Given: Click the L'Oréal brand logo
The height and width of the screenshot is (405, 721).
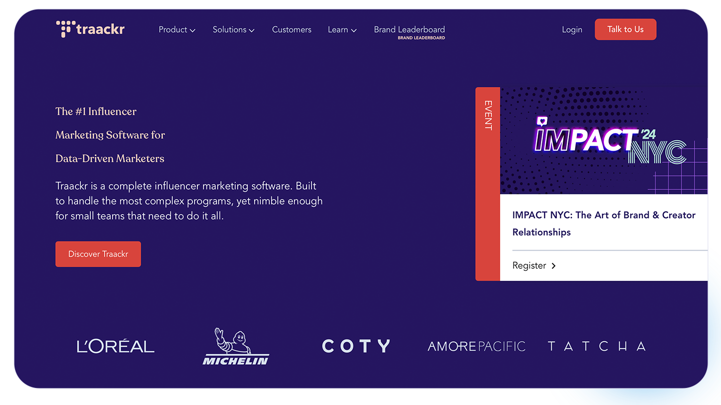Looking at the screenshot, I should tap(116, 346).
